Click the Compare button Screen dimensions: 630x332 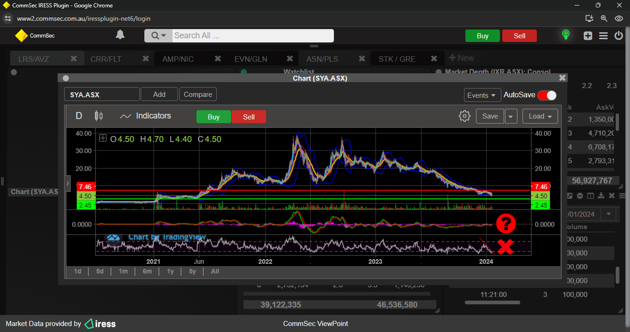(198, 95)
